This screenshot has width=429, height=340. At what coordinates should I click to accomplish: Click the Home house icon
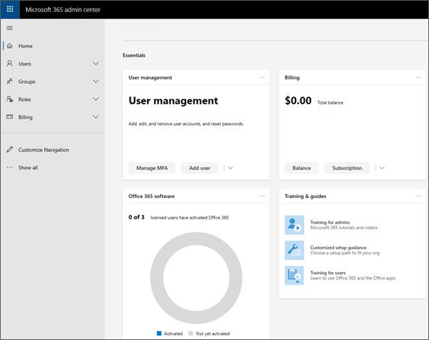(x=10, y=46)
